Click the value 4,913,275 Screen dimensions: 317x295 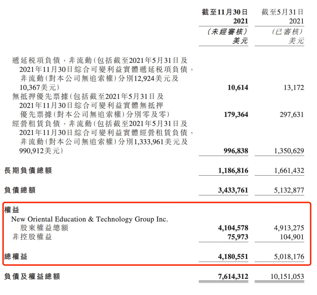click(x=289, y=228)
